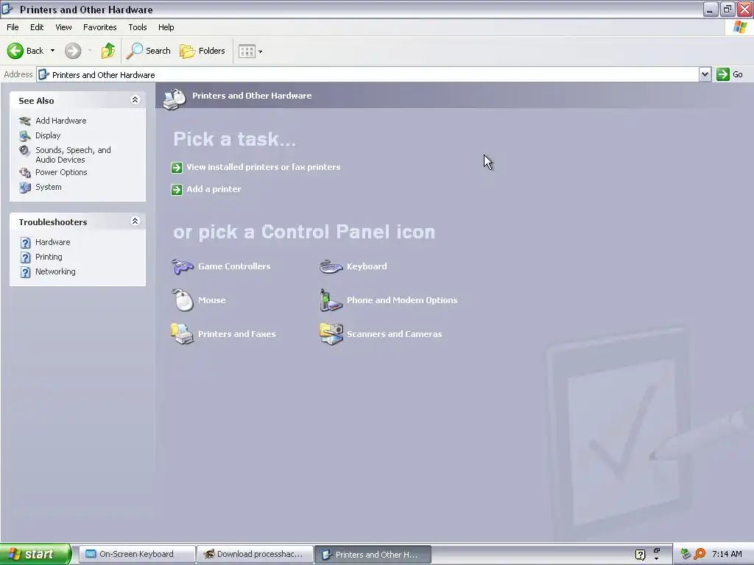Click the Start button

[x=35, y=554]
